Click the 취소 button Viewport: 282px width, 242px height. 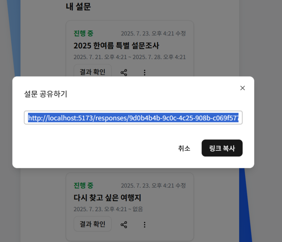(x=184, y=148)
